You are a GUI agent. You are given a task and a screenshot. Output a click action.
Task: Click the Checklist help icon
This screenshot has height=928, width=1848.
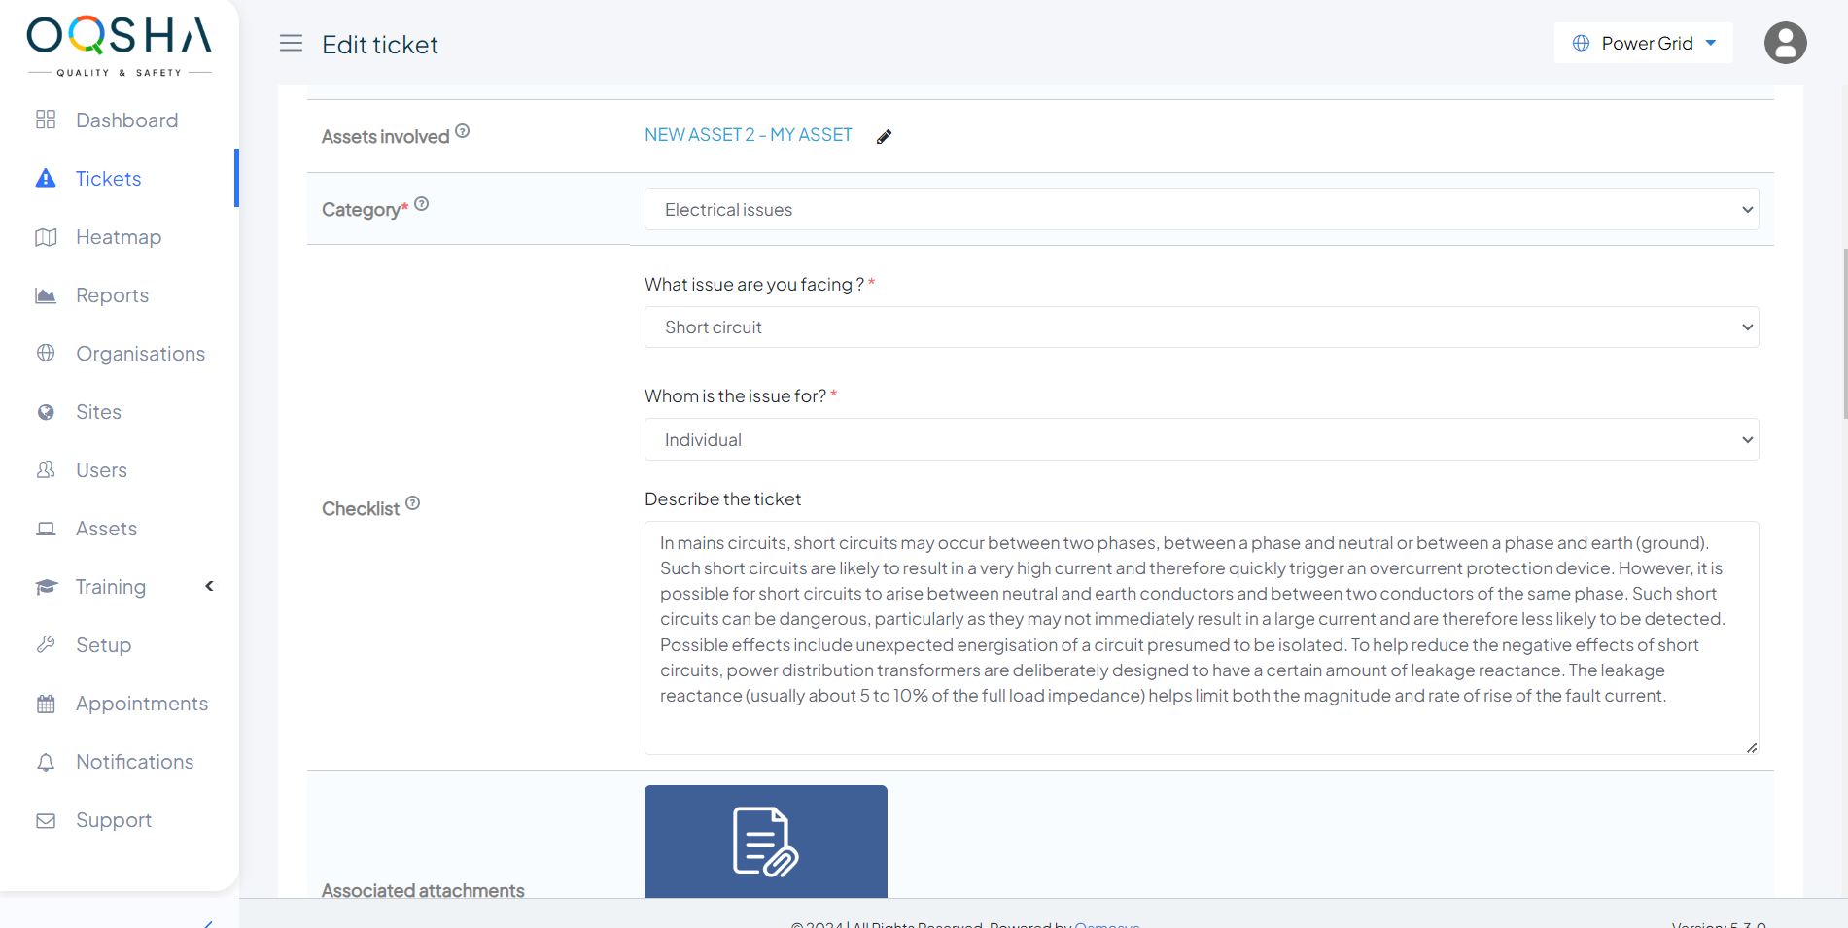413,503
